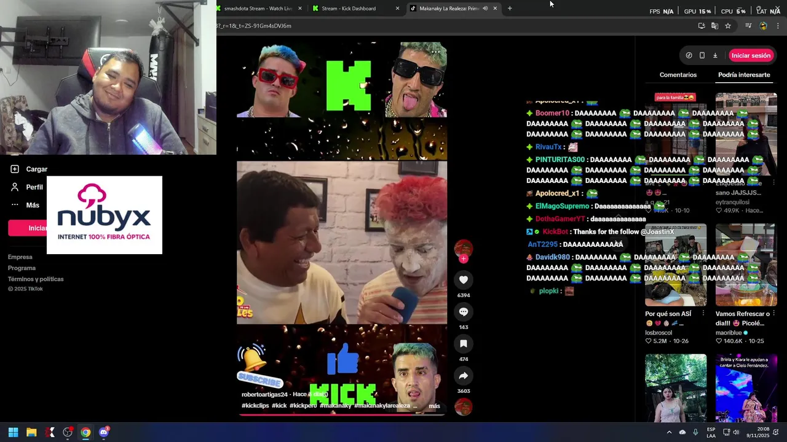Open the Briela y Kiara singing thumbnail
The image size is (787, 442).
click(746, 388)
